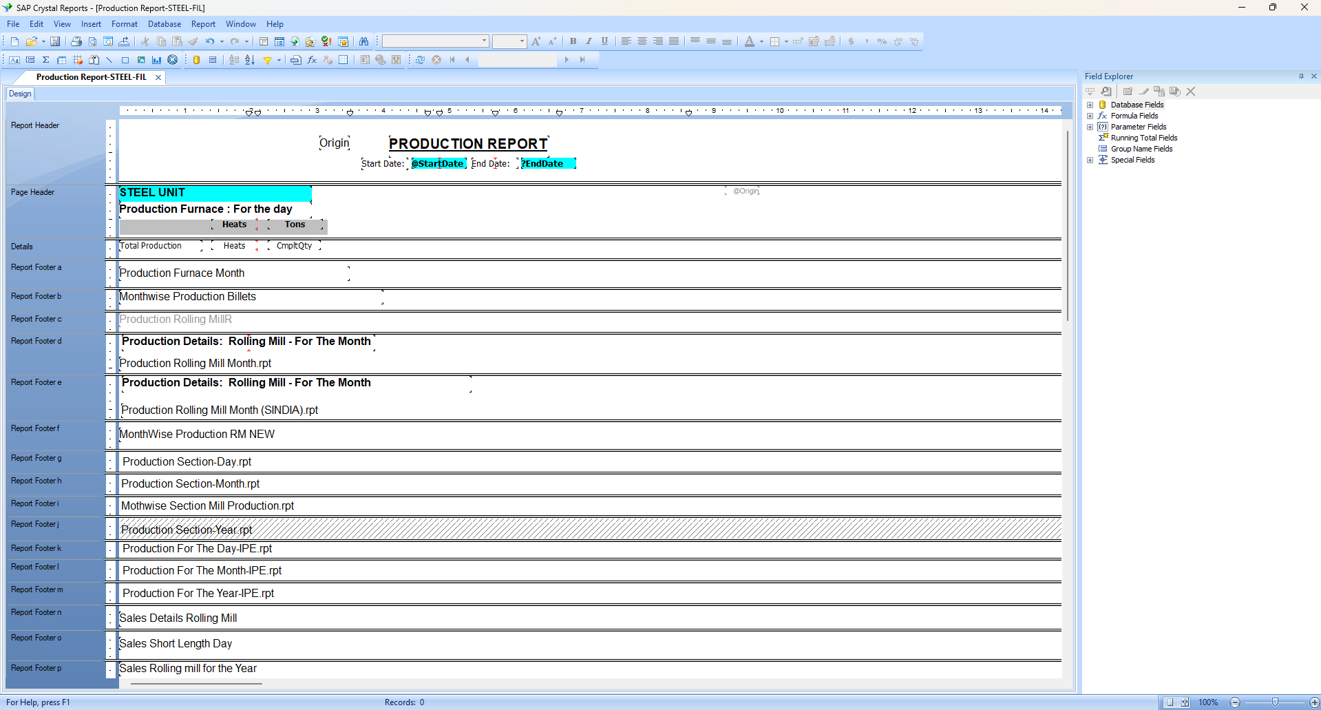Select the Insert Line tool
This screenshot has width=1321, height=710.
(x=109, y=60)
